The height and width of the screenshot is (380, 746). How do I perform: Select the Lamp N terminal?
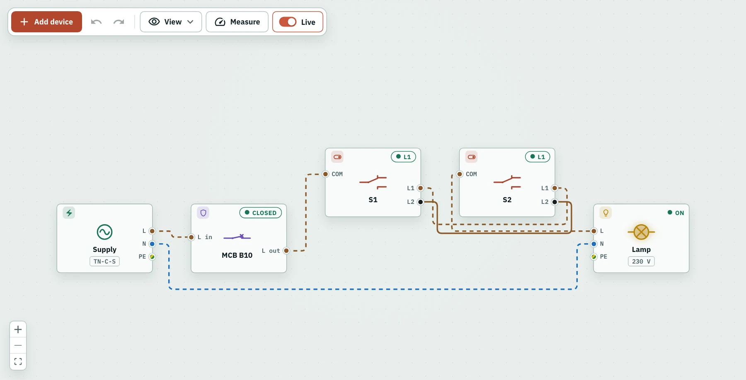[x=594, y=244]
